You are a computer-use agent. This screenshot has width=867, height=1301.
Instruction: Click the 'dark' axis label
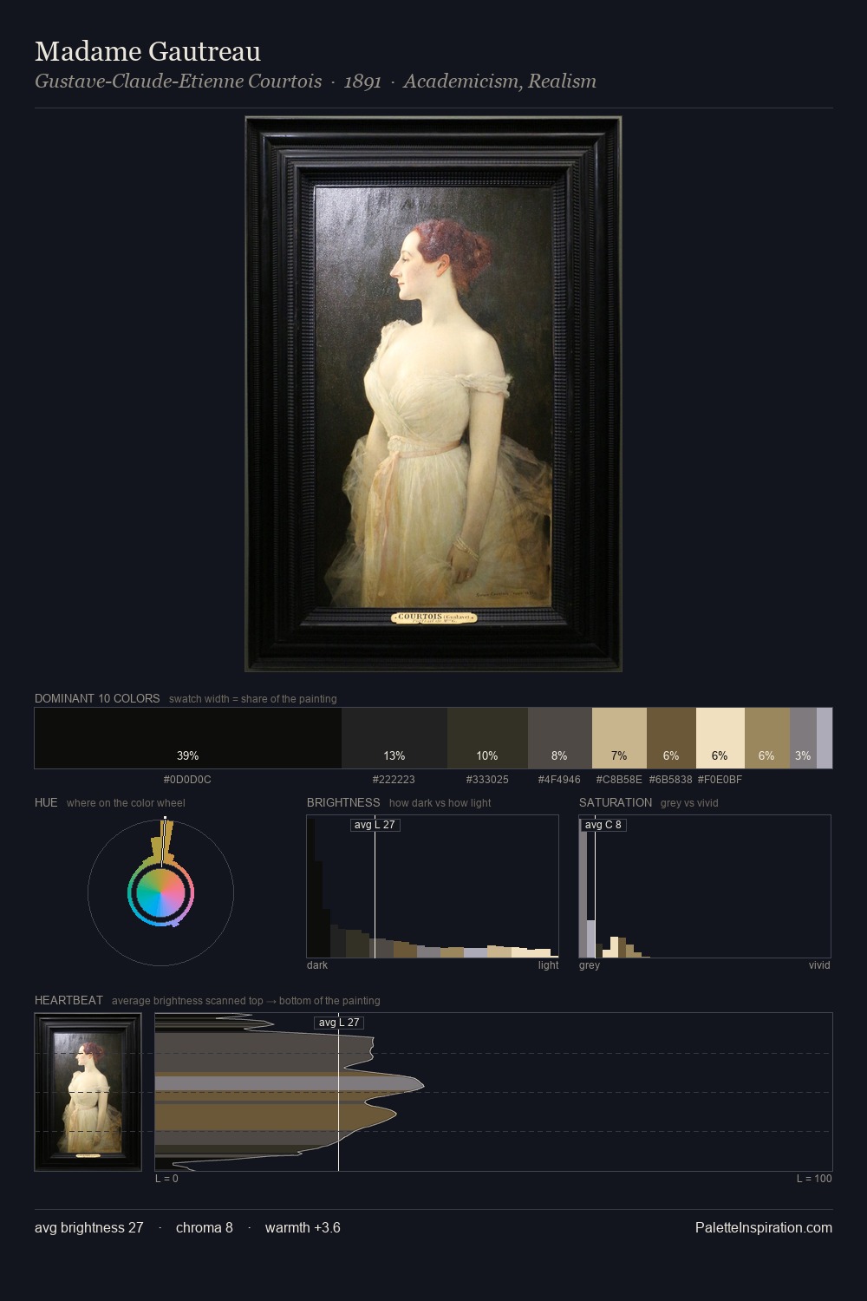pos(317,965)
